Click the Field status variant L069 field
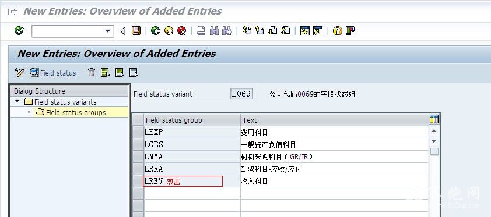The width and height of the screenshot is (491, 217). tap(241, 94)
